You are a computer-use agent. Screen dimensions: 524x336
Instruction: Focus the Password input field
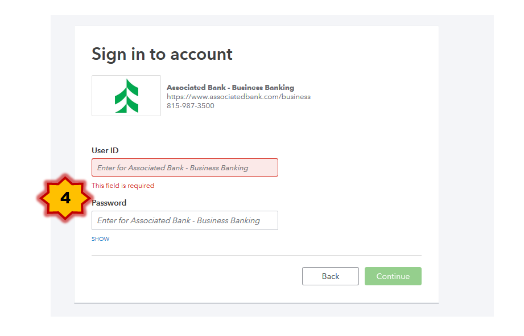click(185, 220)
